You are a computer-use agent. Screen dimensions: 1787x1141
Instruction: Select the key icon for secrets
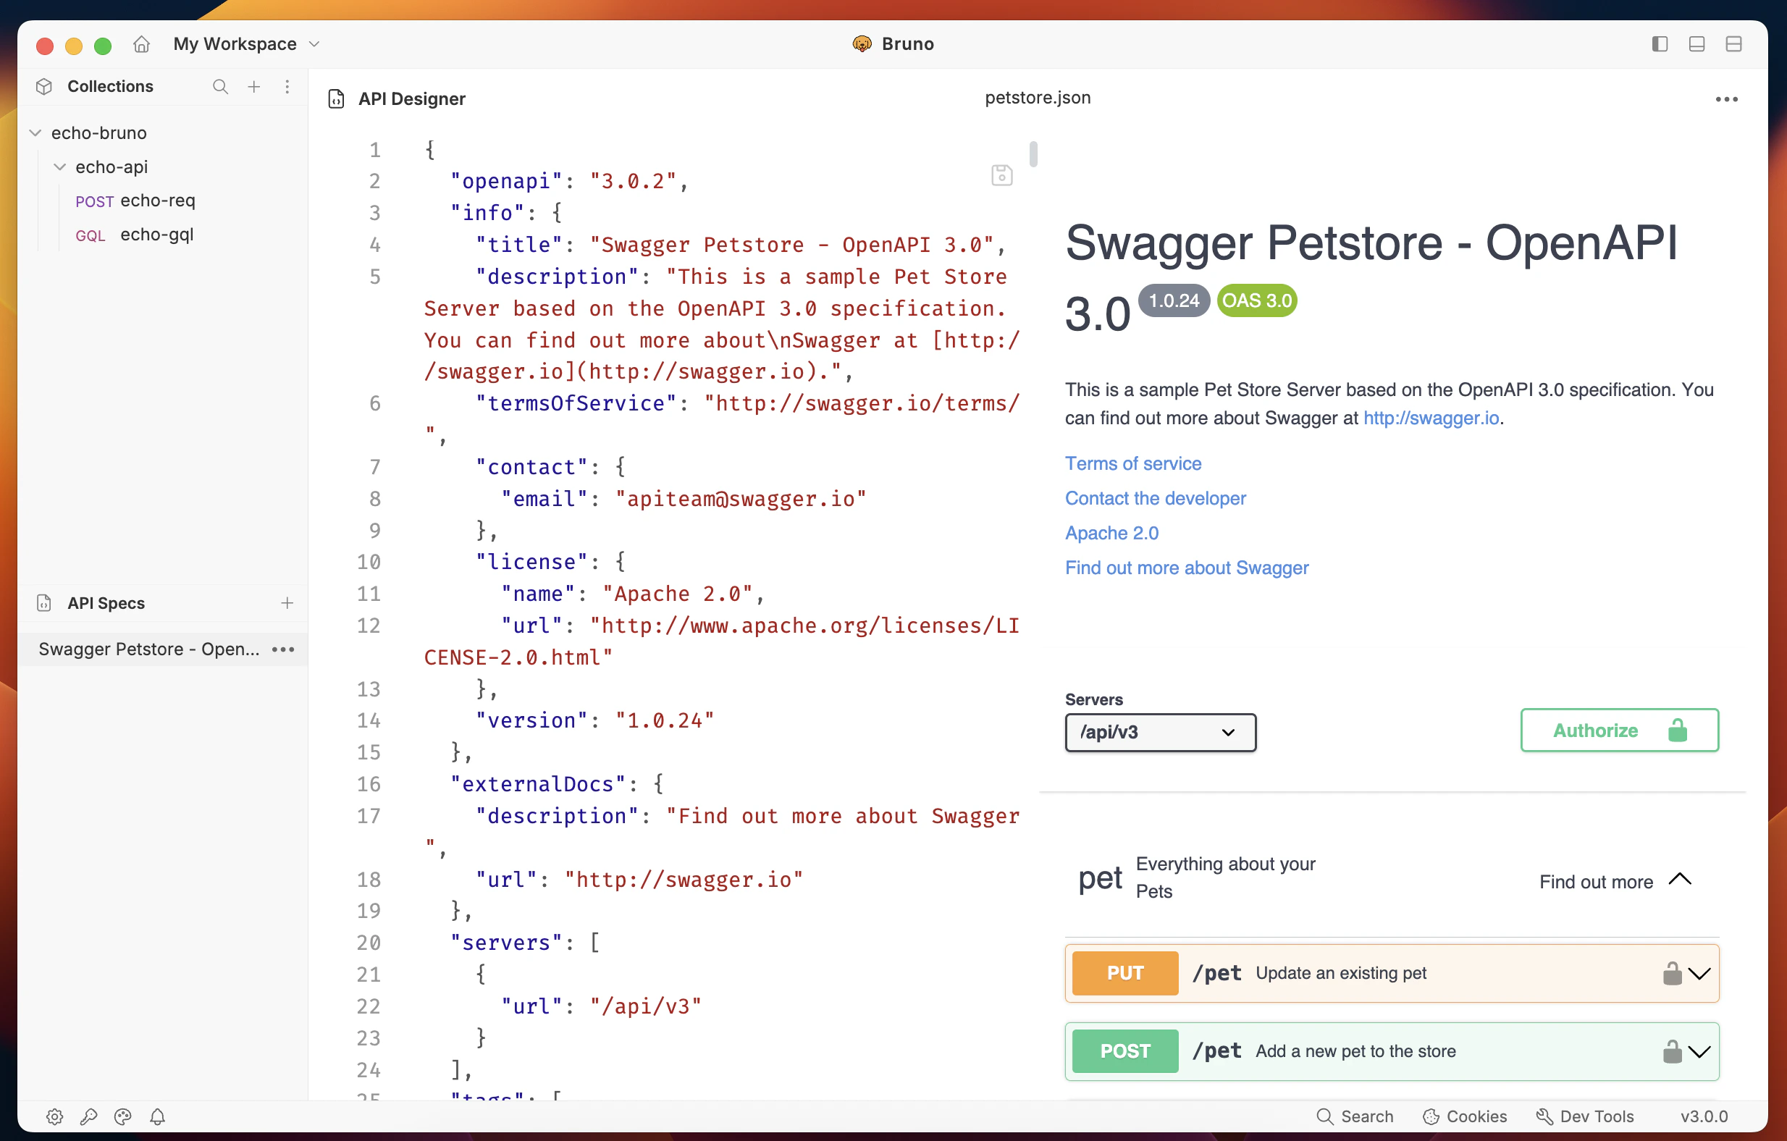coord(89,1116)
